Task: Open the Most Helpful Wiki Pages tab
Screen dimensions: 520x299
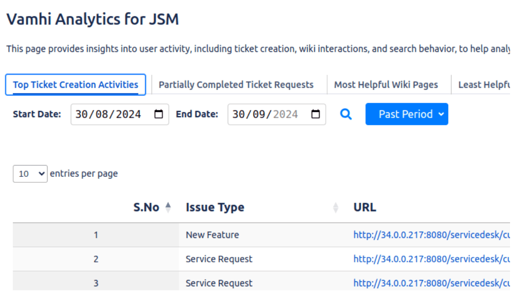Action: point(386,84)
